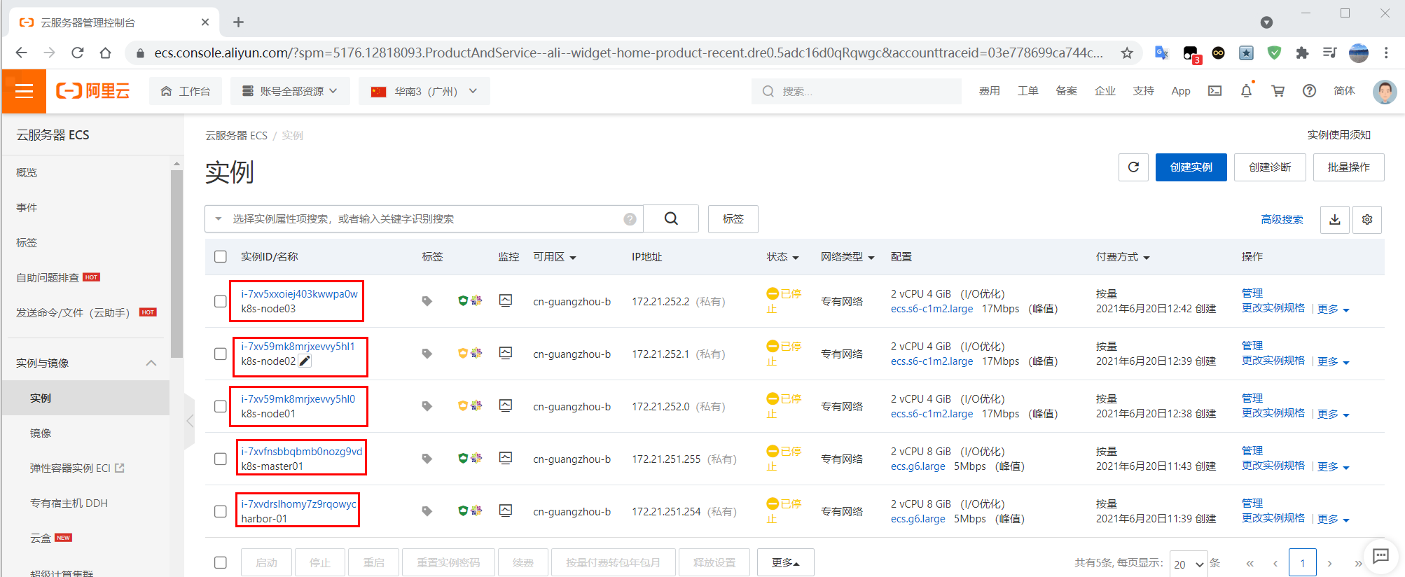This screenshot has width=1405, height=577.
Task: Open the feedback chat bubble
Action: click(x=1380, y=556)
